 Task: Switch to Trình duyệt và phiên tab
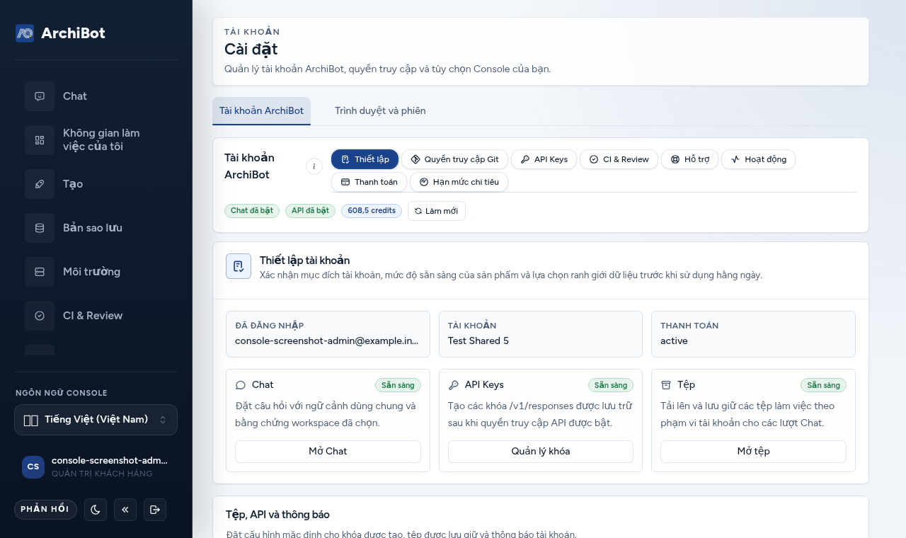coord(380,111)
